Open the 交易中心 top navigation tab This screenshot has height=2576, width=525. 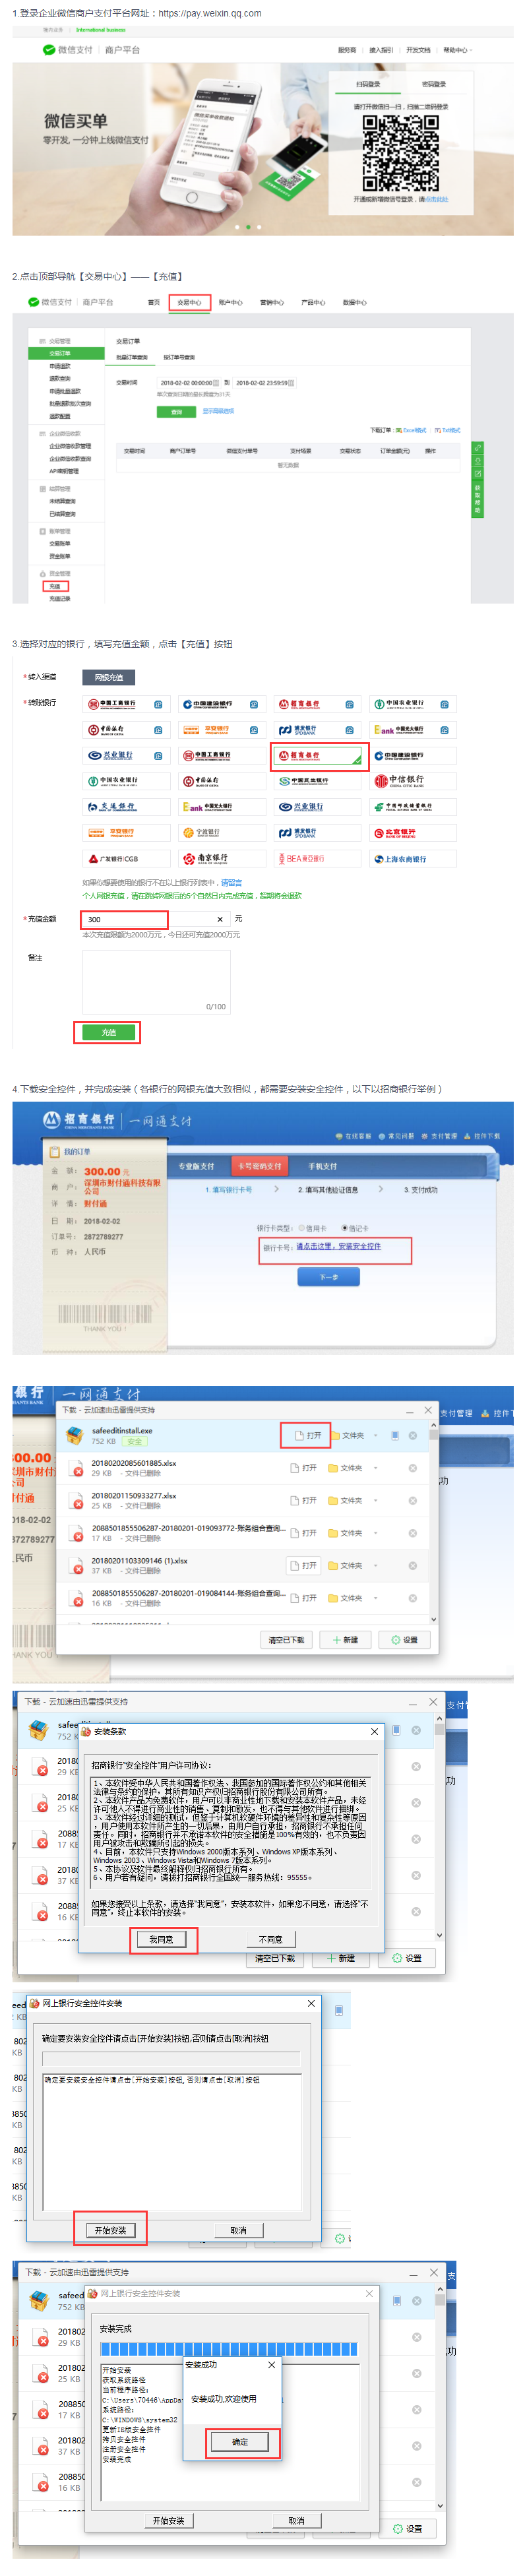coord(189,302)
